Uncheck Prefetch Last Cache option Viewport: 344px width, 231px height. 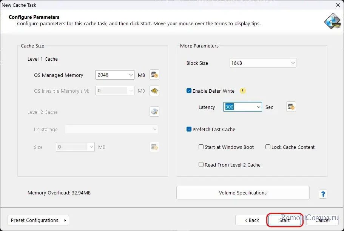(x=189, y=129)
